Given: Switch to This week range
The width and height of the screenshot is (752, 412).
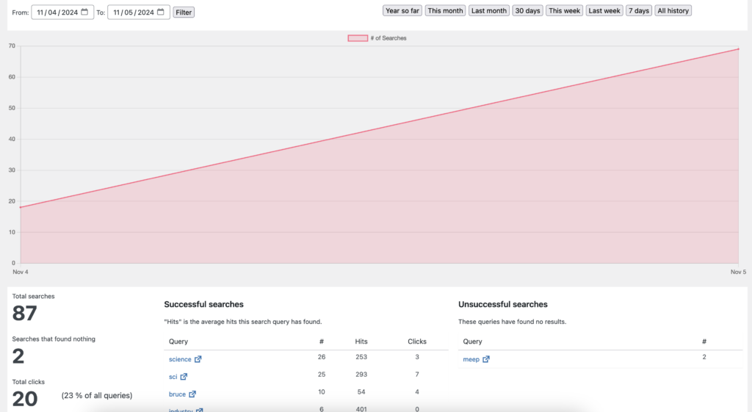Looking at the screenshot, I should 564,11.
